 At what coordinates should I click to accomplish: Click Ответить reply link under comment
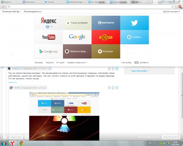pyautogui.click(x=12, y=82)
